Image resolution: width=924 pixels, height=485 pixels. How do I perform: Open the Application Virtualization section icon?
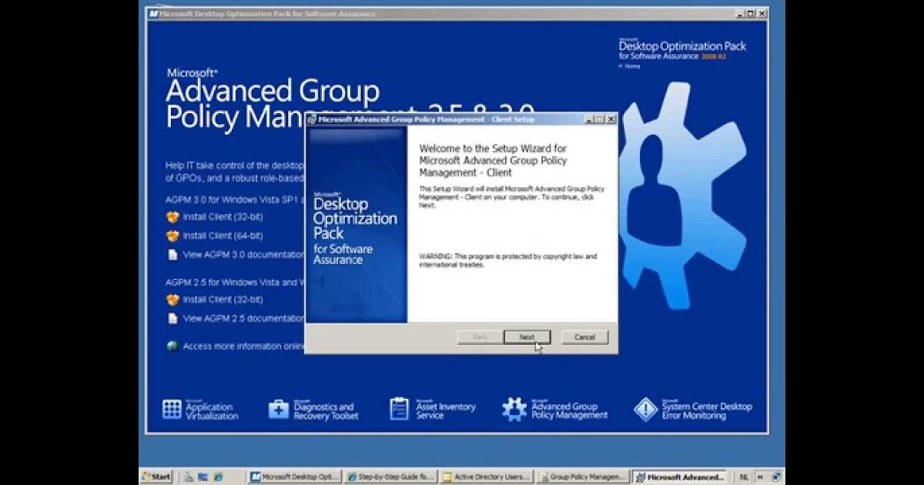172,410
